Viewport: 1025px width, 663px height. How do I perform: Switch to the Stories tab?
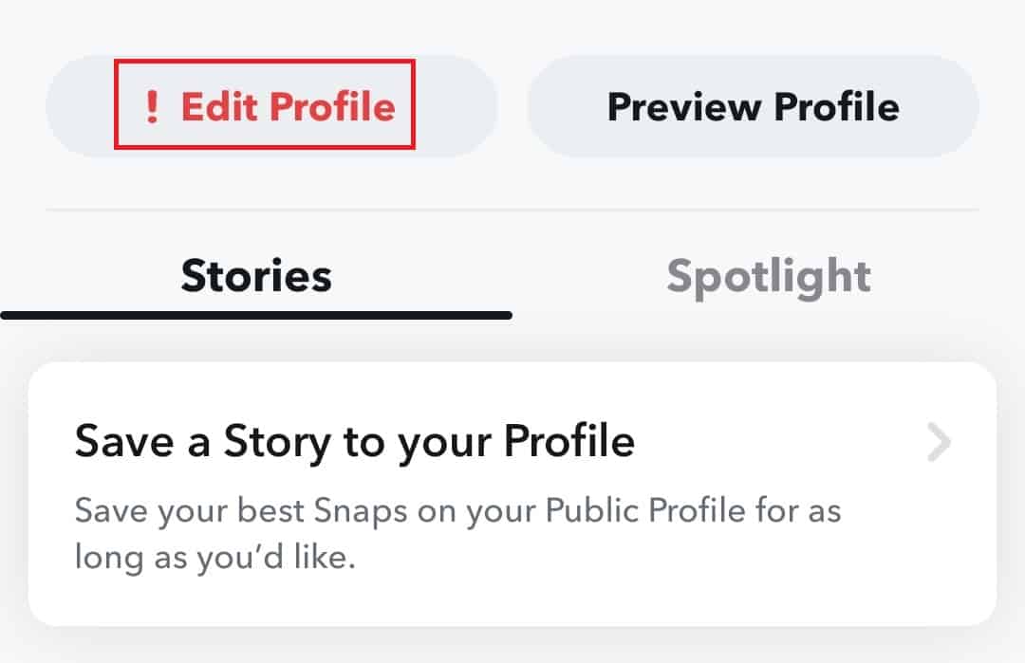pos(256,277)
